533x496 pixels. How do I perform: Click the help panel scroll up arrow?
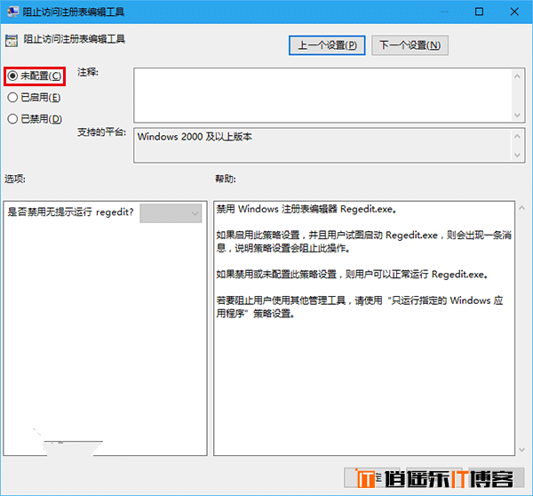tap(521, 208)
